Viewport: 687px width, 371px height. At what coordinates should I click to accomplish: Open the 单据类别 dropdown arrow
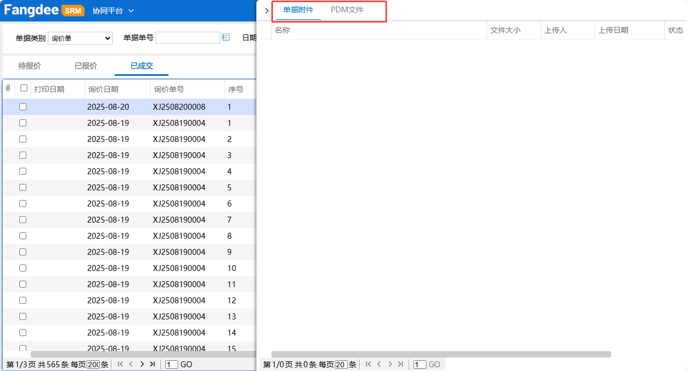coord(107,38)
